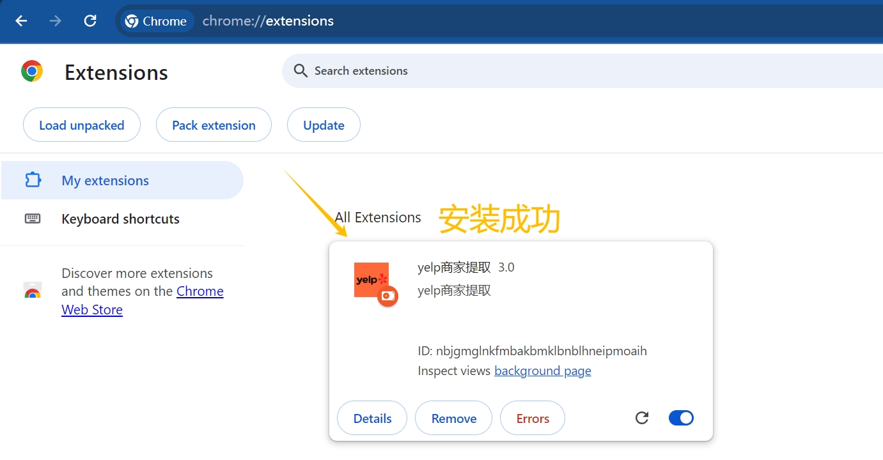View Errors for yelp商家提取
Screen dimensions: 883x460
533,418
